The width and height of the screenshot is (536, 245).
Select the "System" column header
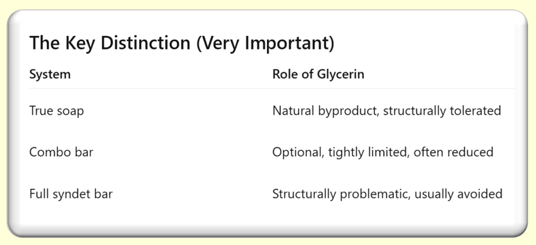[x=50, y=74]
